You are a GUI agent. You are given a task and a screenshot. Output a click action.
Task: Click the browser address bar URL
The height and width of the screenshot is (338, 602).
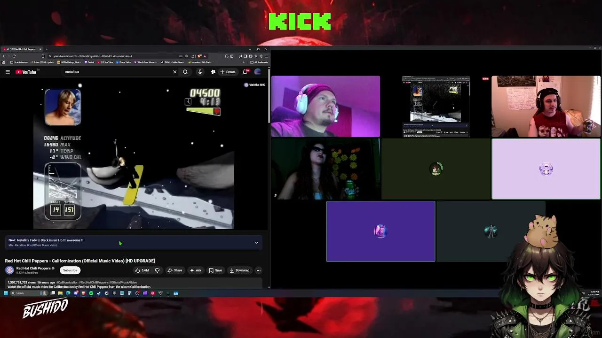coord(92,56)
